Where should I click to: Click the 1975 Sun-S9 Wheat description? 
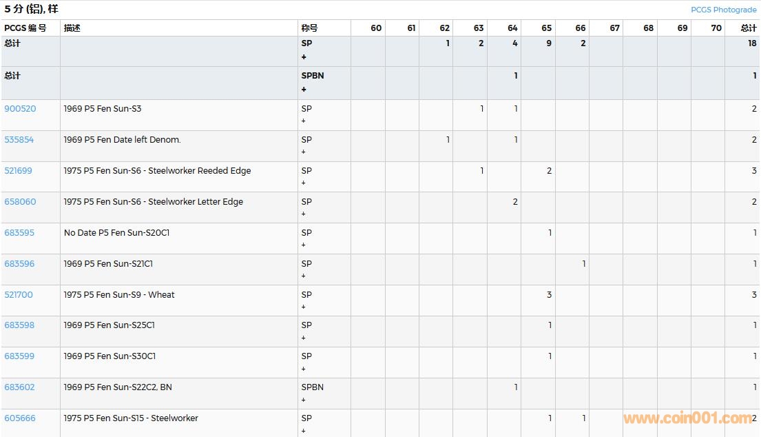[119, 295]
